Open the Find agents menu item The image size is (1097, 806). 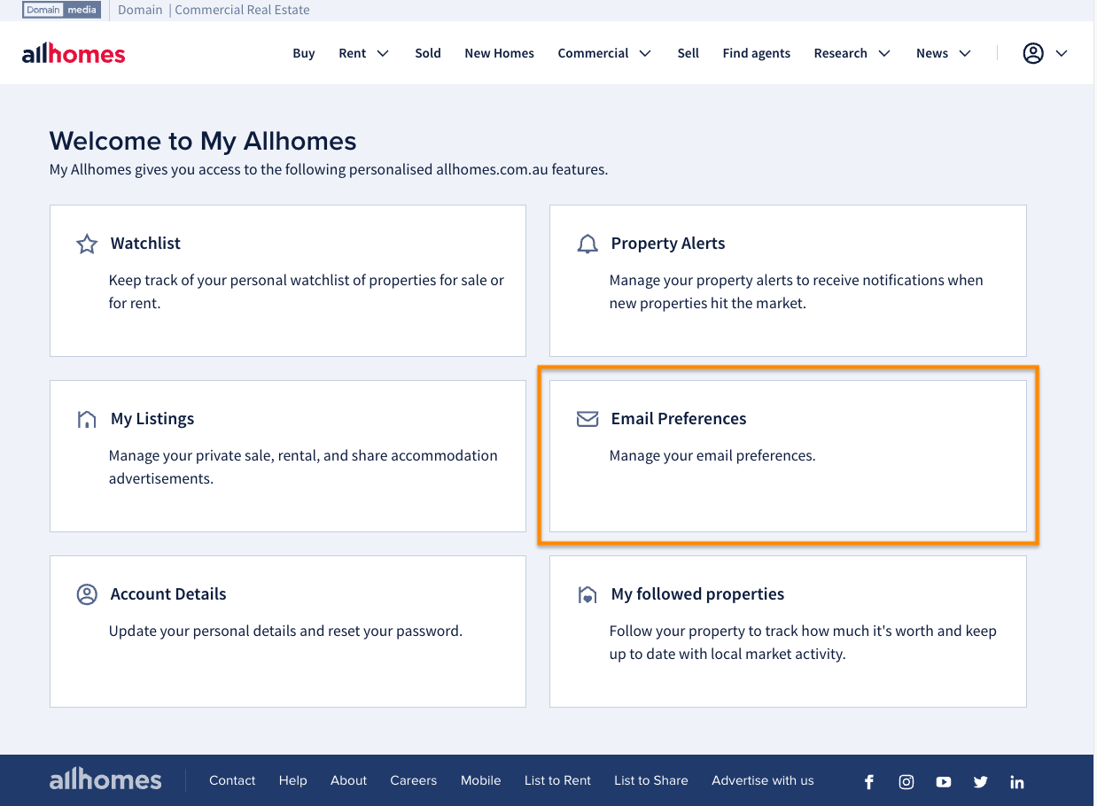click(757, 53)
